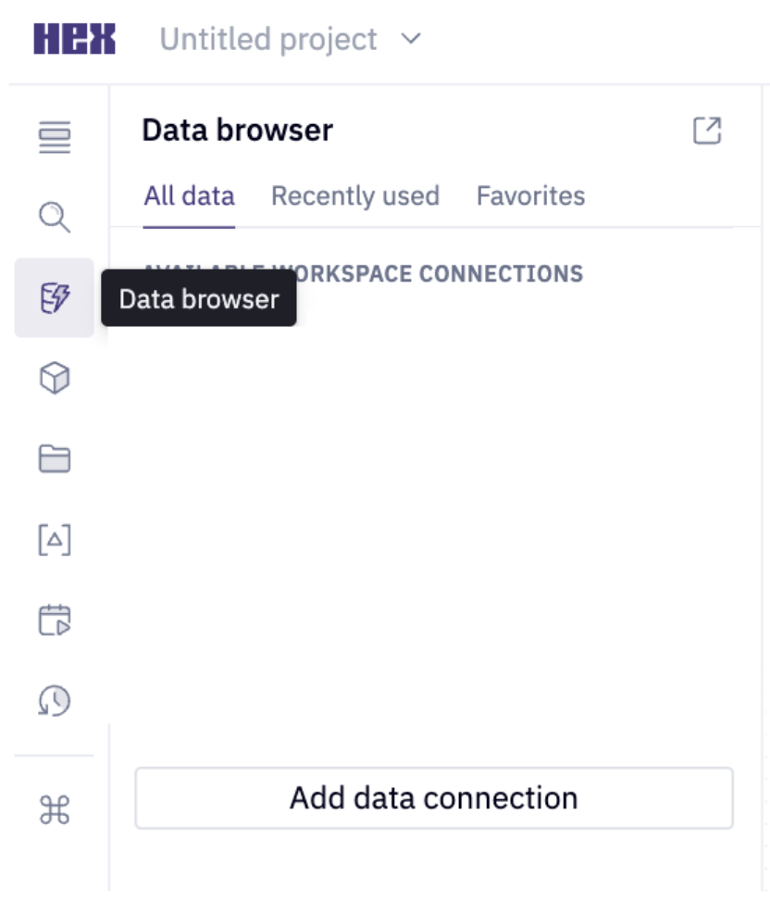Click the Untitled project title to rename it
The image size is (770, 902).
[267, 38]
